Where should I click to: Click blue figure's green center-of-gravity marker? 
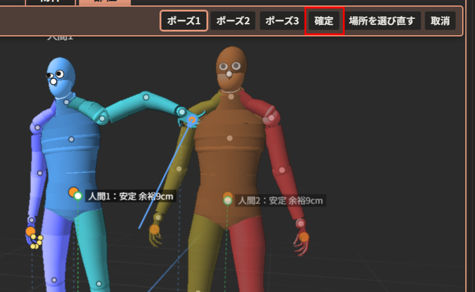78,196
